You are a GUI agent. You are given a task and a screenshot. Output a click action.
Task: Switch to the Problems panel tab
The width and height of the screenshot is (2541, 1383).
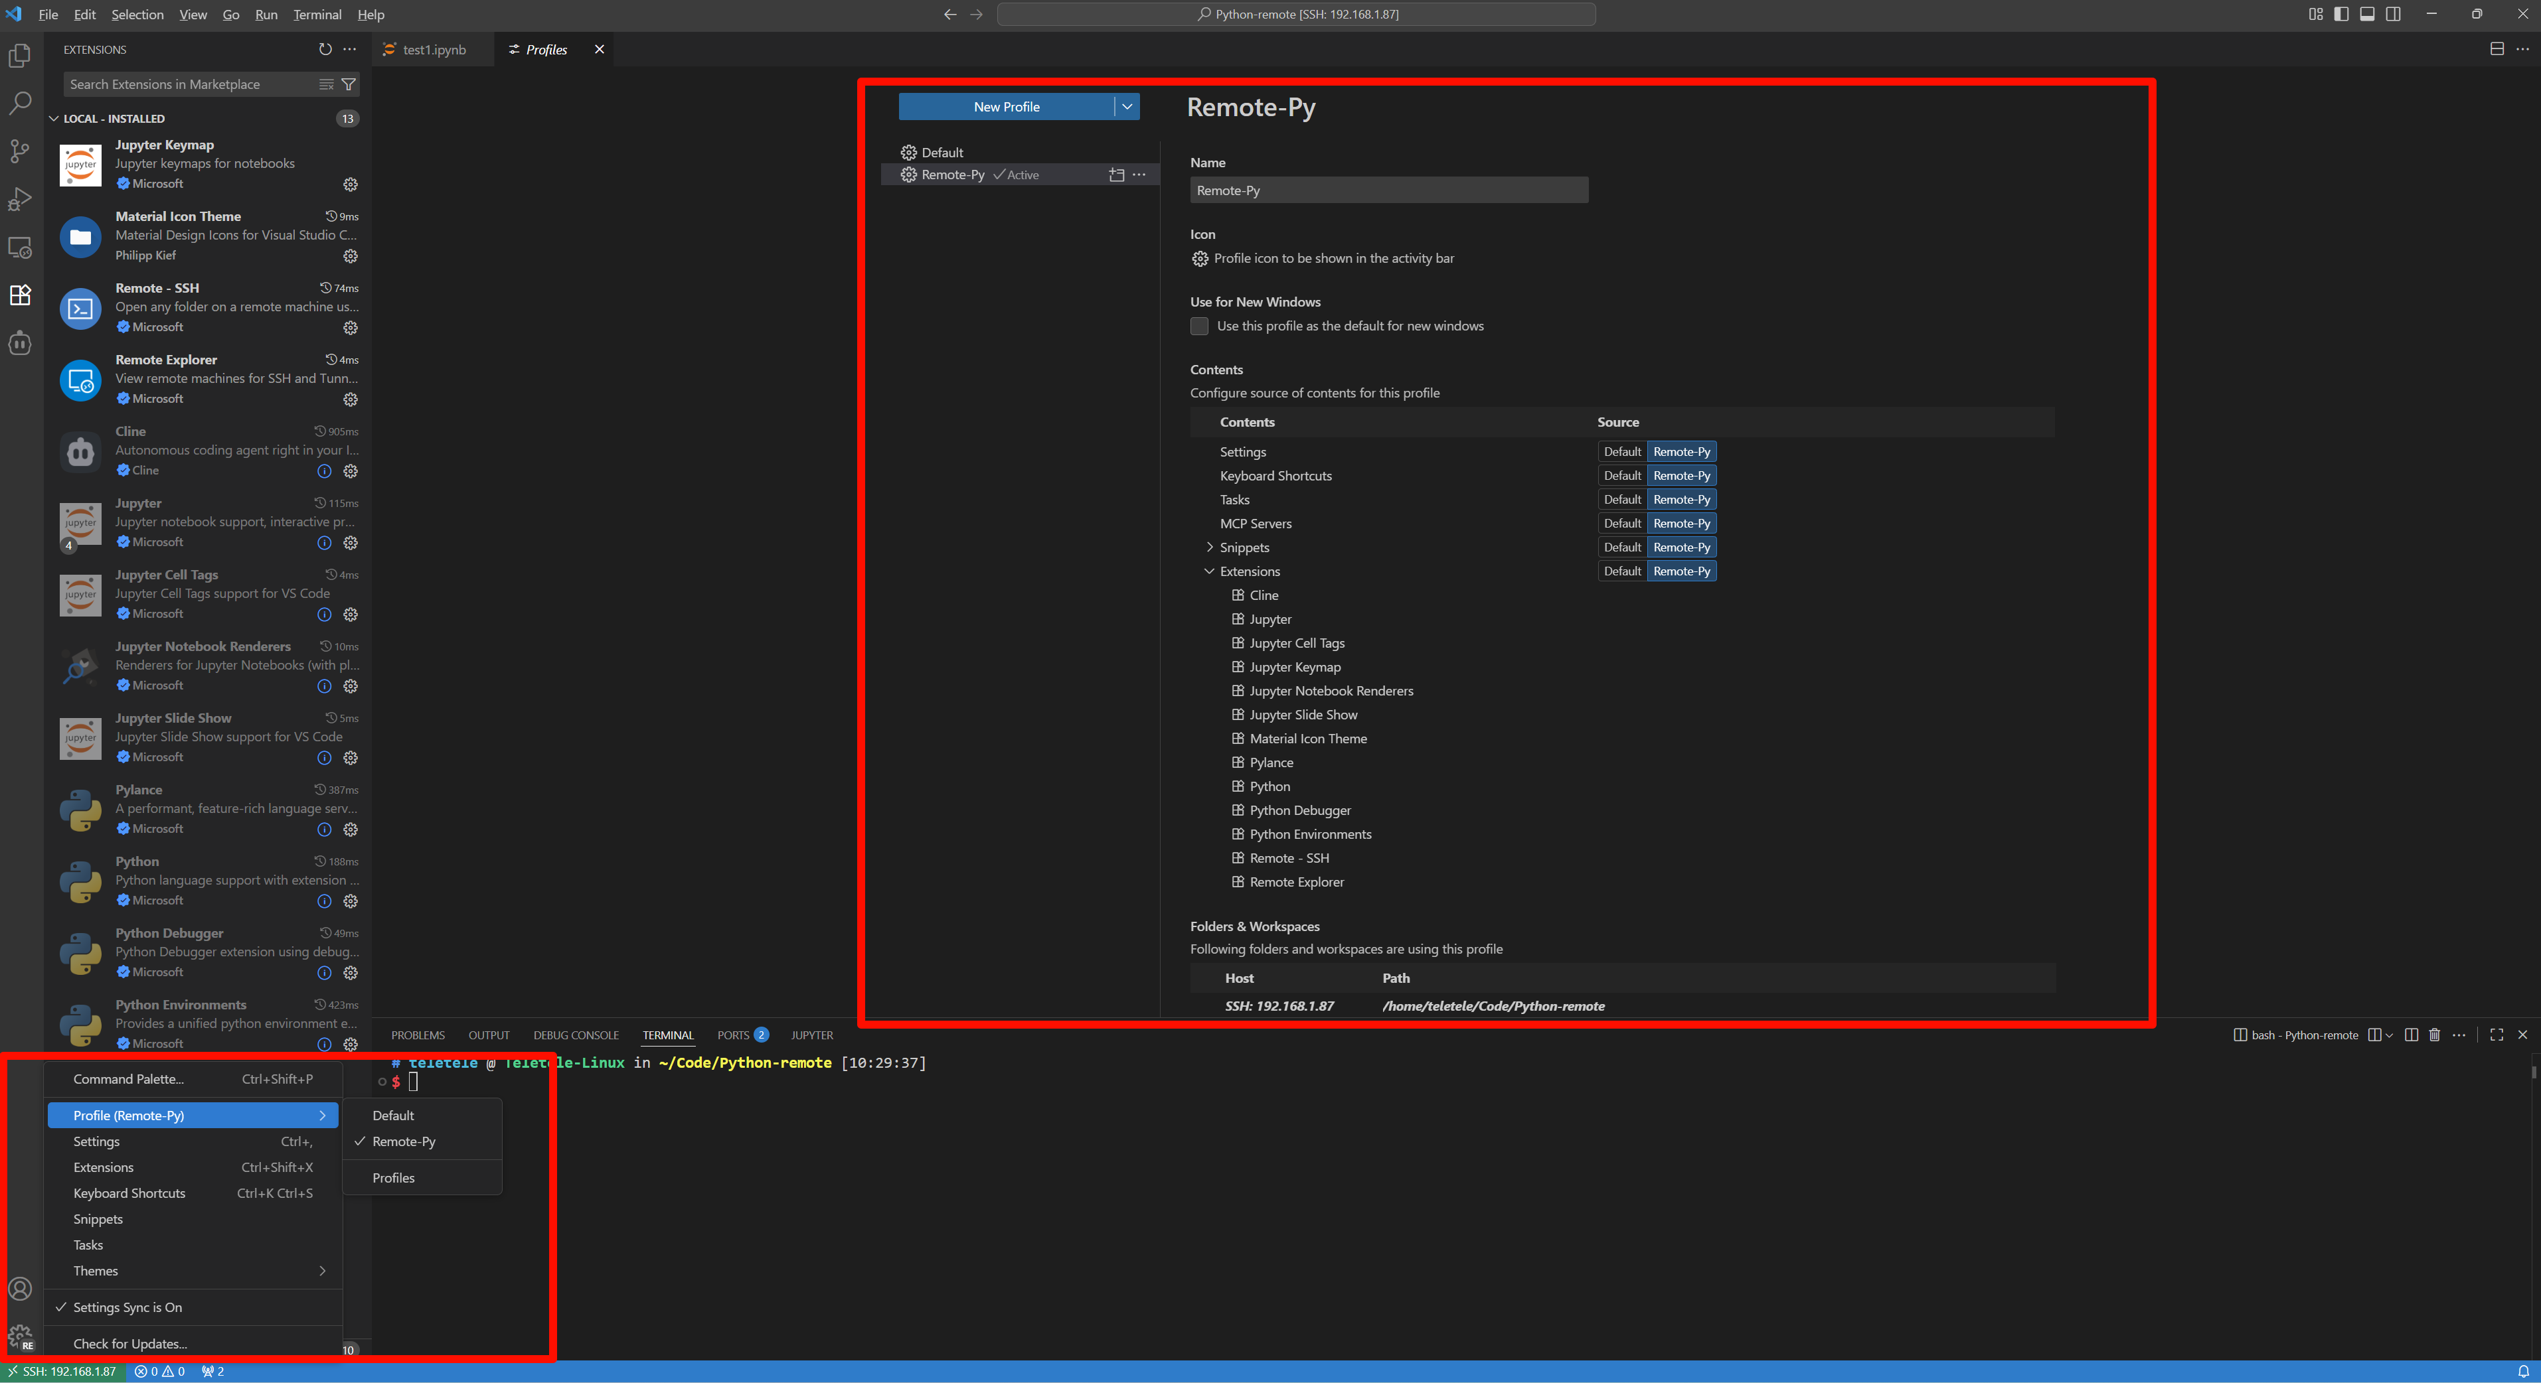tap(418, 1035)
